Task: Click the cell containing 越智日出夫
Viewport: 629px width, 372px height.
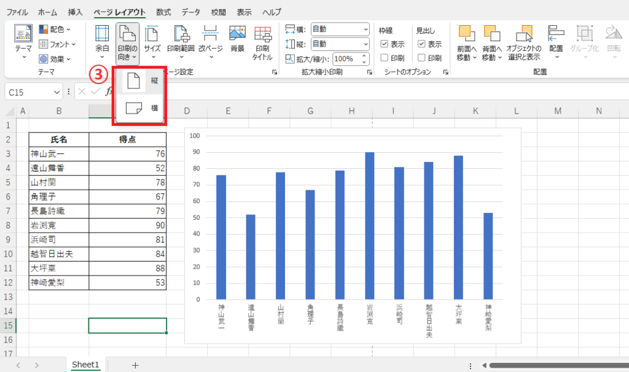Action: click(59, 254)
